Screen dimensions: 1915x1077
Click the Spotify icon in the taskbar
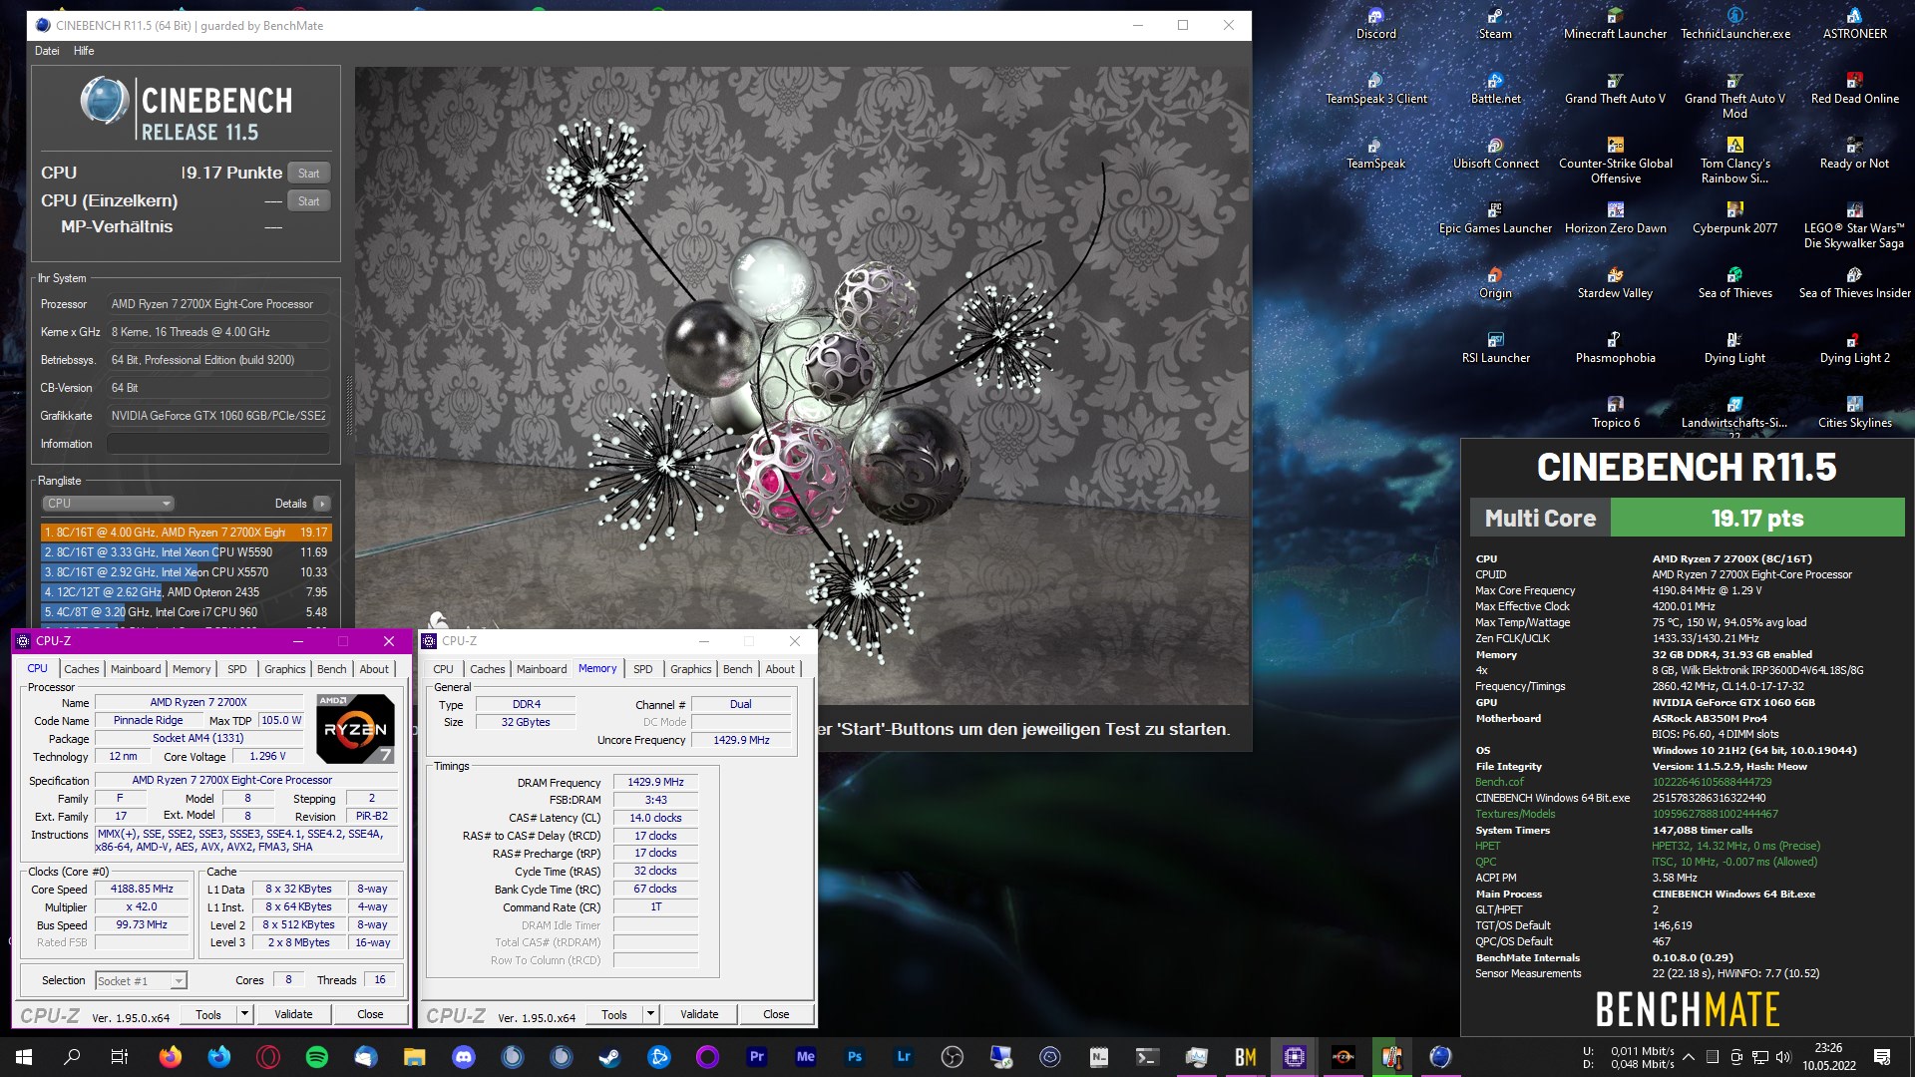317,1057
